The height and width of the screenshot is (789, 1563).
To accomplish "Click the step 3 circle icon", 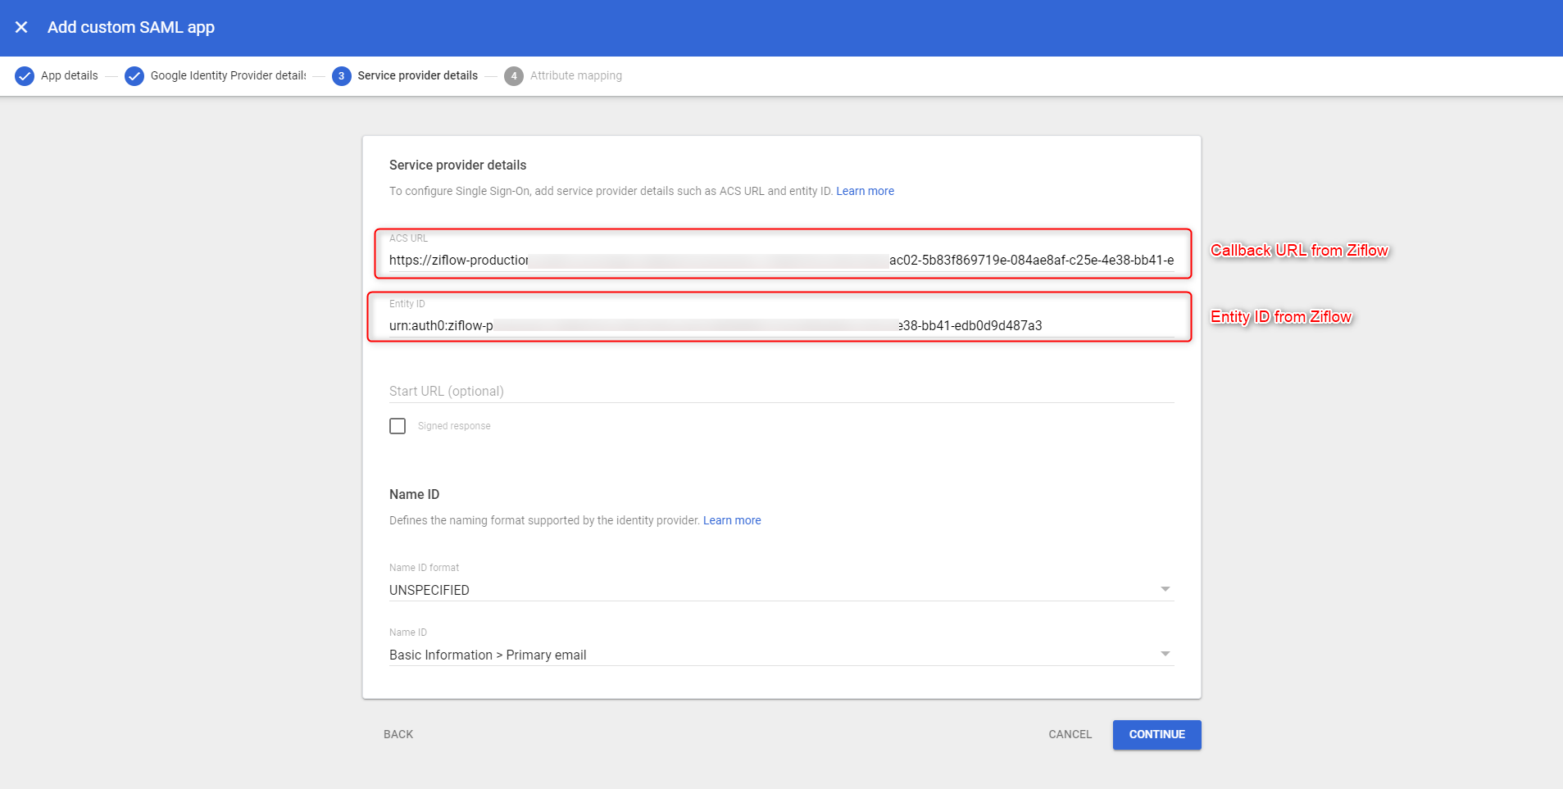I will point(341,76).
